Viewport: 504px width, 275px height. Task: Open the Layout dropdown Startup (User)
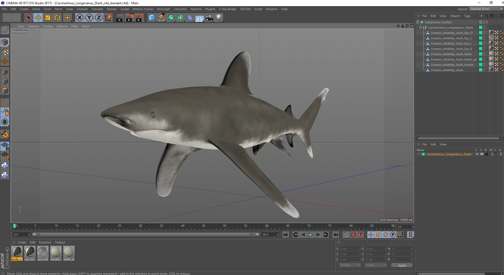(486, 9)
